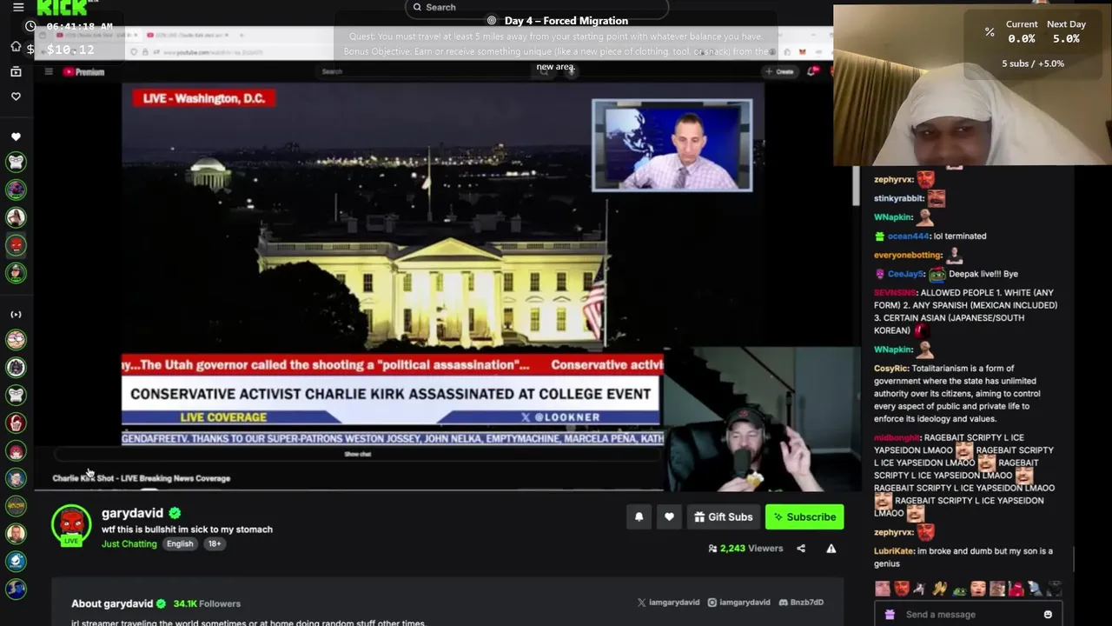Open Following outline heart in sidebar

(x=16, y=97)
